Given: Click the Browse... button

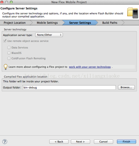Looking at the screenshot, I should click(126, 87).
